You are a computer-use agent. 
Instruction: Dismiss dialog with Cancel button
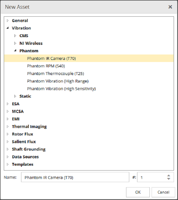pos(163,192)
